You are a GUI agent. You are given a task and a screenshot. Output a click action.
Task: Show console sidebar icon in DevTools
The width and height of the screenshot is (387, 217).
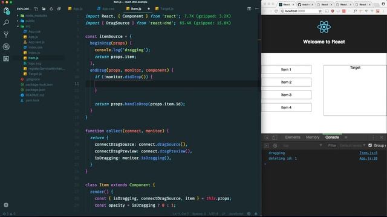[x=267, y=146]
